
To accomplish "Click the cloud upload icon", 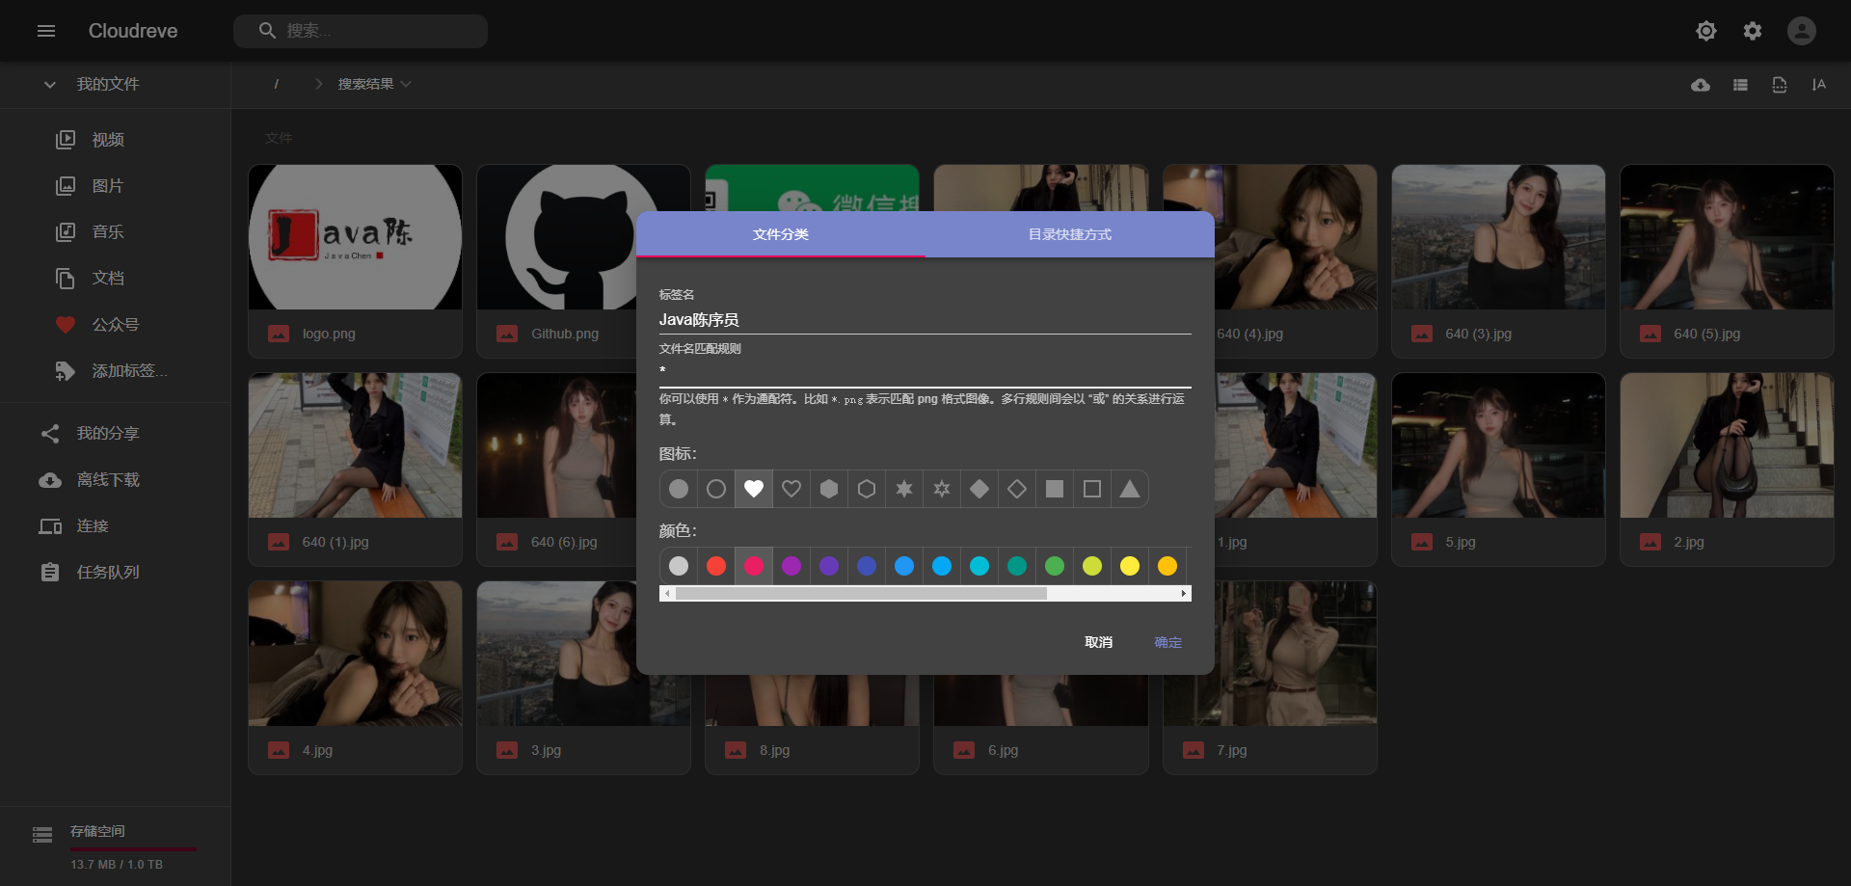I will coord(1701,85).
